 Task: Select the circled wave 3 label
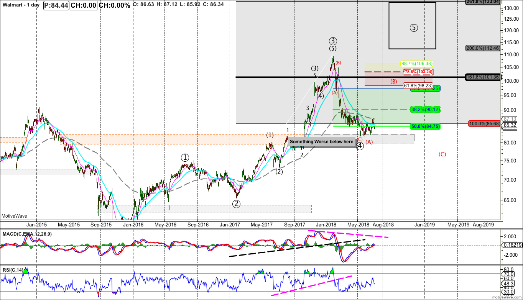coord(333,41)
